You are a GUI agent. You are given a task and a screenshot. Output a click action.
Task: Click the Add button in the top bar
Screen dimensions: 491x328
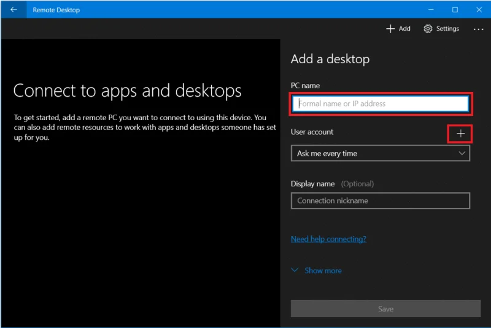[x=398, y=29]
